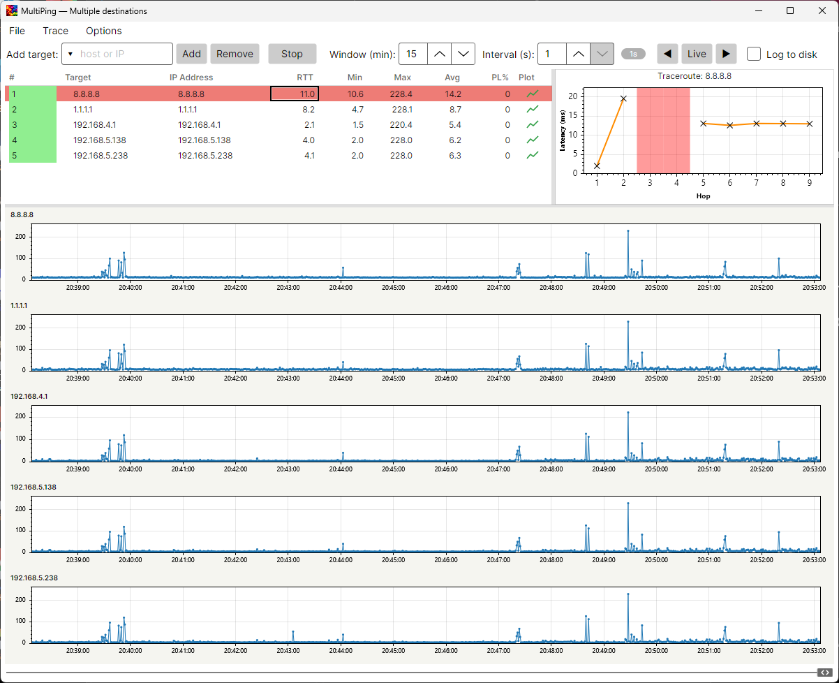Click the 1s interval pill
The height and width of the screenshot is (683, 839).
633,54
